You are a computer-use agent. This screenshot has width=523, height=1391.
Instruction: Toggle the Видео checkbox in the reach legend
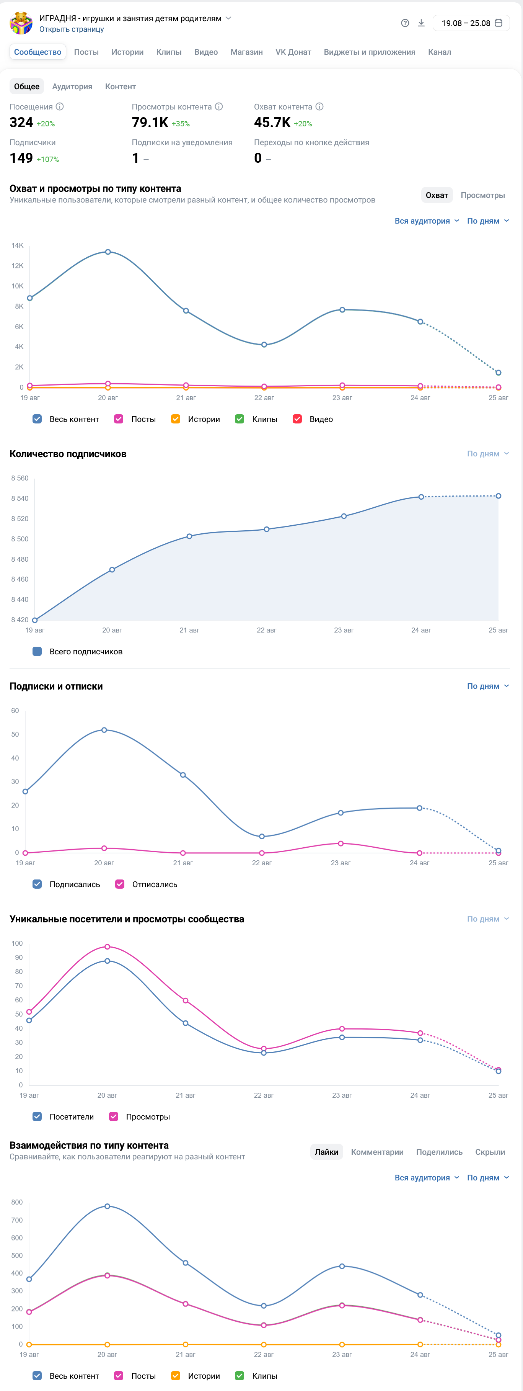pyautogui.click(x=297, y=419)
